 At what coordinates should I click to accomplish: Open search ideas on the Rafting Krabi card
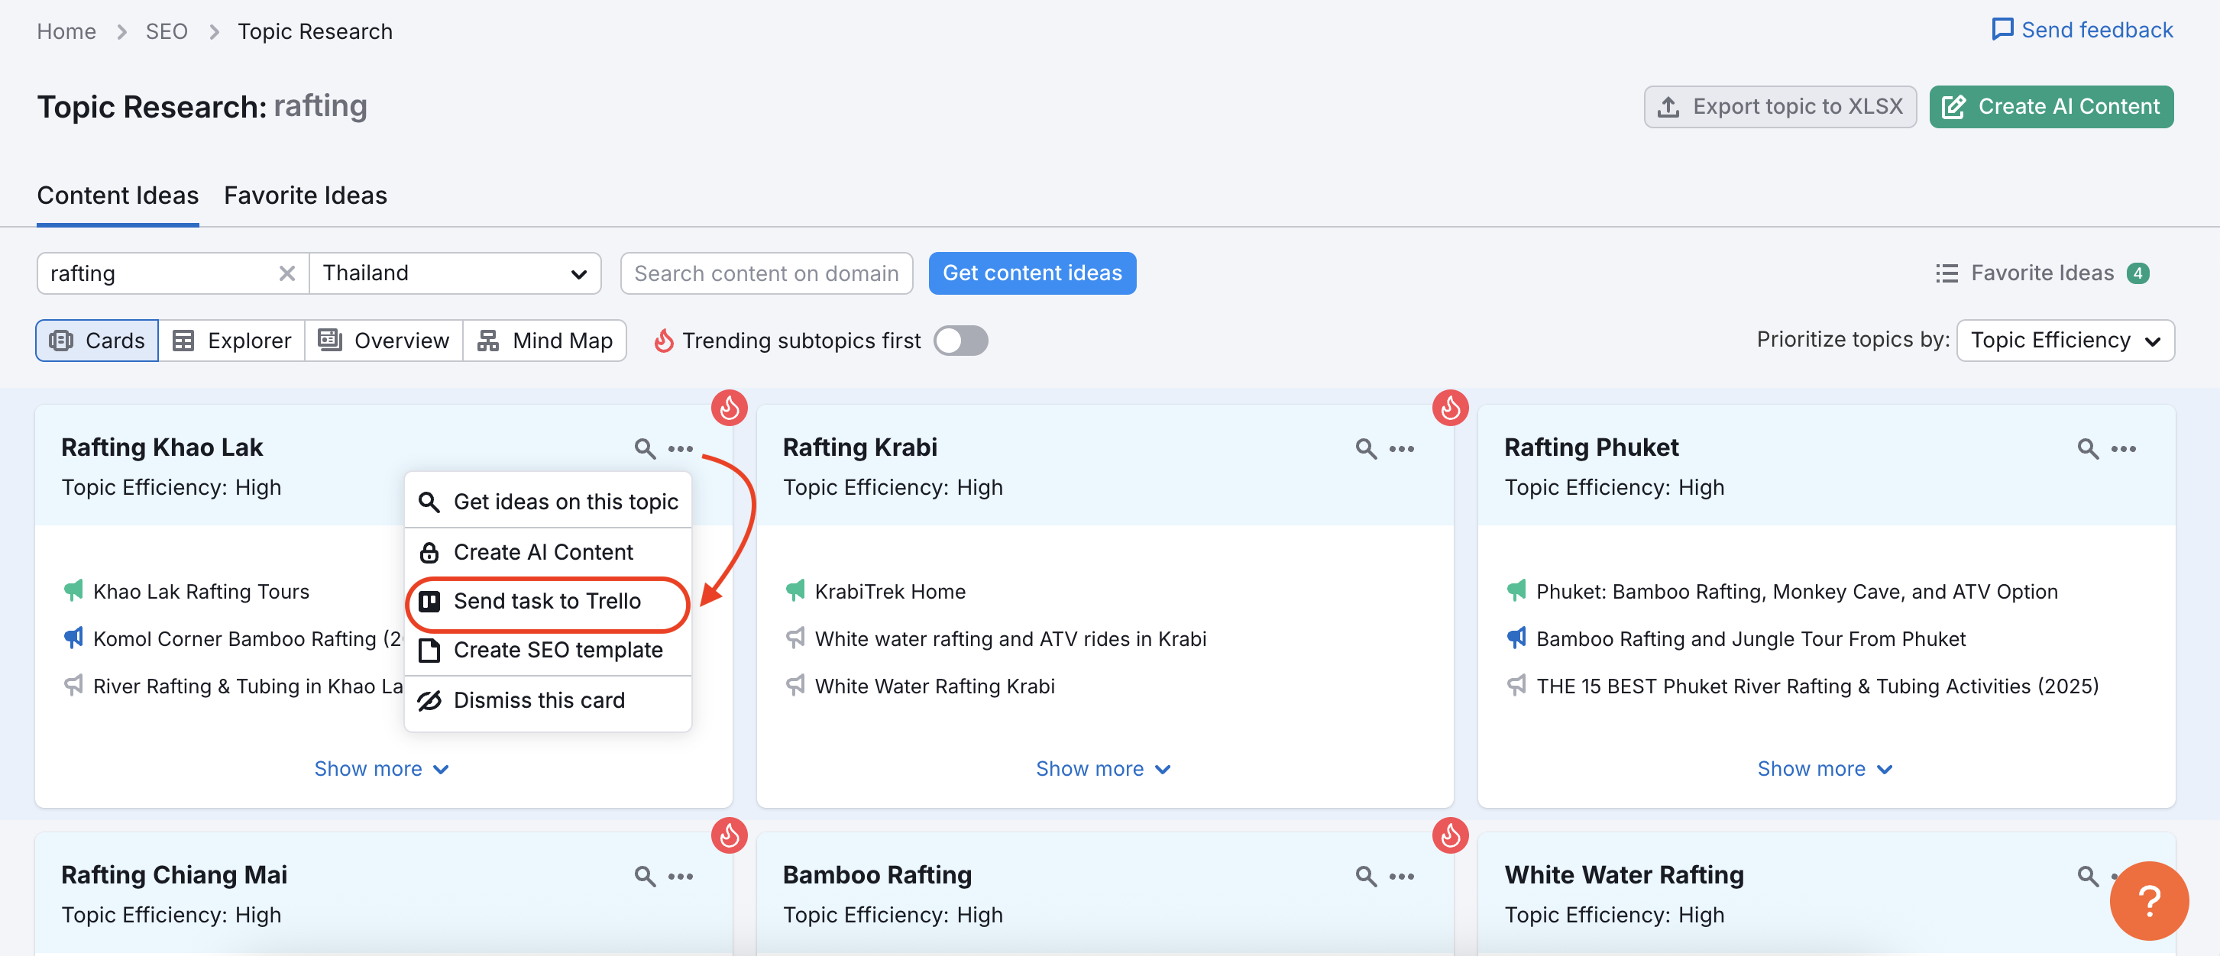pyautogui.click(x=1365, y=449)
